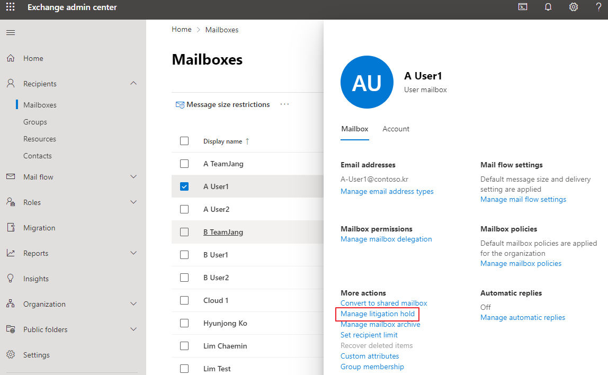The image size is (608, 375).
Task: Click Manage automatic replies link
Action: pyautogui.click(x=523, y=318)
